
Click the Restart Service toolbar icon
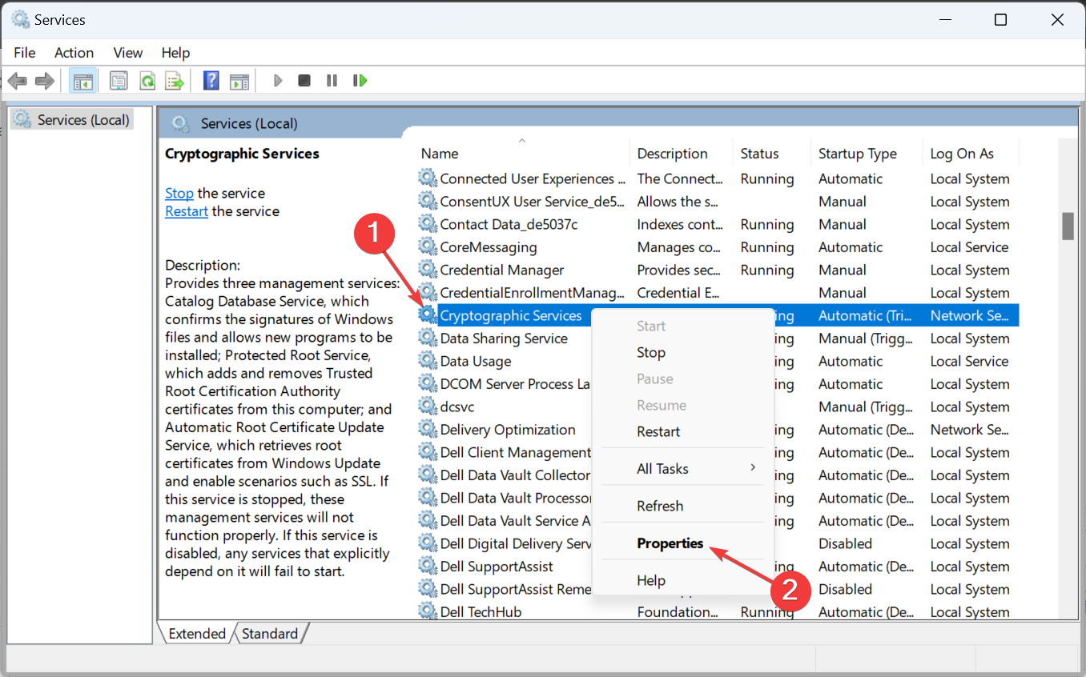coord(360,81)
